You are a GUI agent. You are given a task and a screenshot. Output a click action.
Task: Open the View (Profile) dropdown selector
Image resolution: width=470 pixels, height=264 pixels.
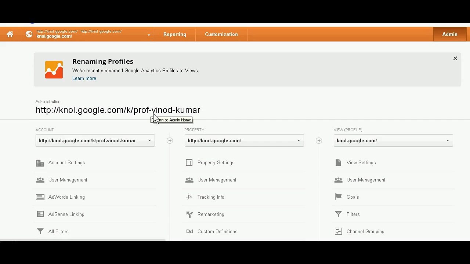393,140
